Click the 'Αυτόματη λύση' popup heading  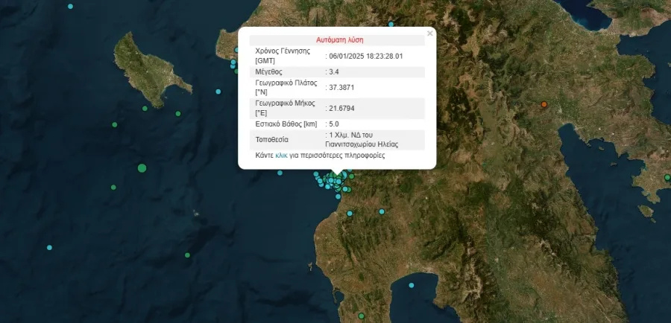pos(339,39)
